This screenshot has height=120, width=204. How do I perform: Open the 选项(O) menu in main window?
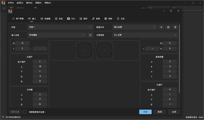click(x=20, y=3)
